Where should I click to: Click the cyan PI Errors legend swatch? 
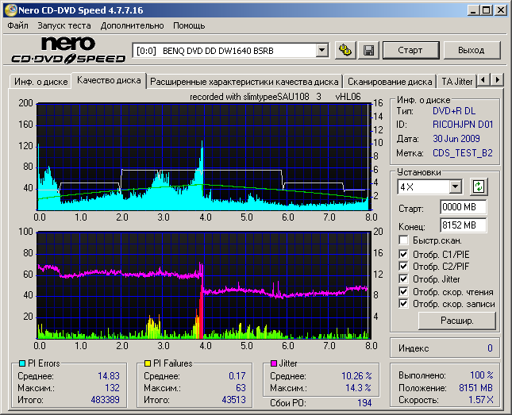click(22, 363)
